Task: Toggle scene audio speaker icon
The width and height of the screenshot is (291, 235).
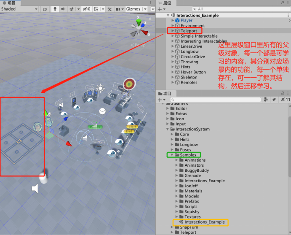Action: [63, 9]
